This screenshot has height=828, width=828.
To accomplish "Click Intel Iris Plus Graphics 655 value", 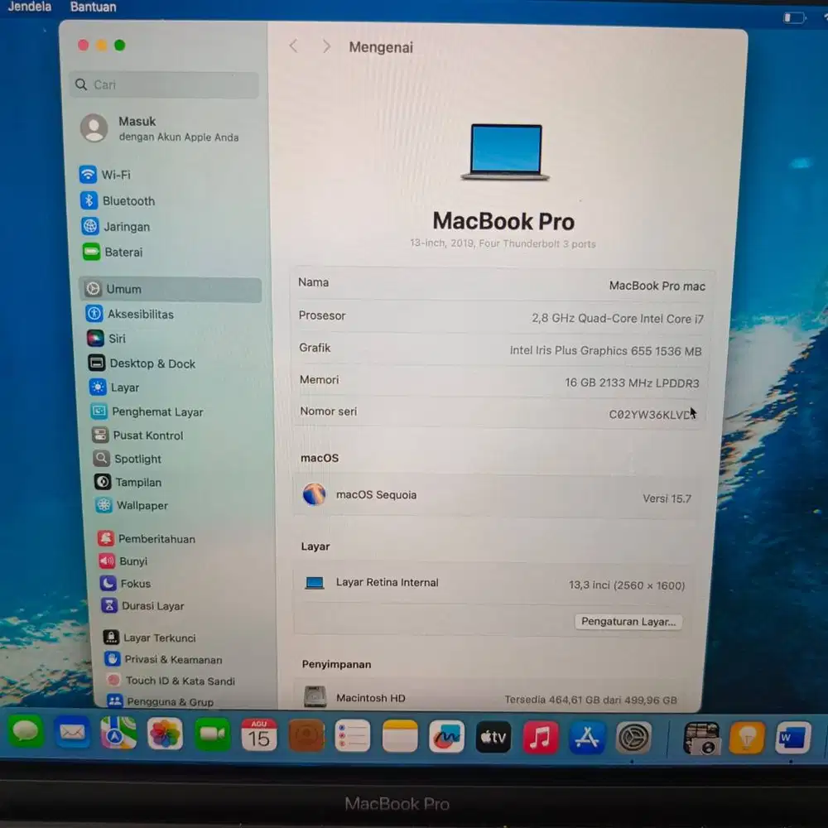I will [605, 350].
